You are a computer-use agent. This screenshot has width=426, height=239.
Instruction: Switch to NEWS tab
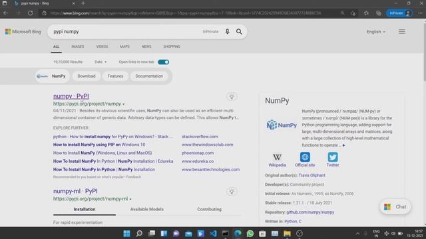click(x=146, y=46)
